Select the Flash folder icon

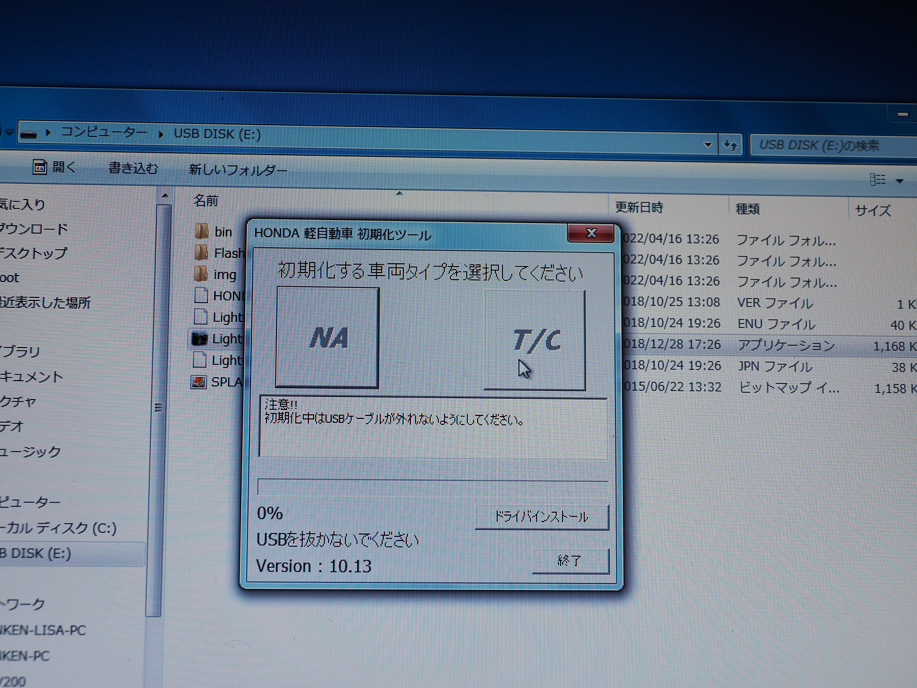[202, 253]
